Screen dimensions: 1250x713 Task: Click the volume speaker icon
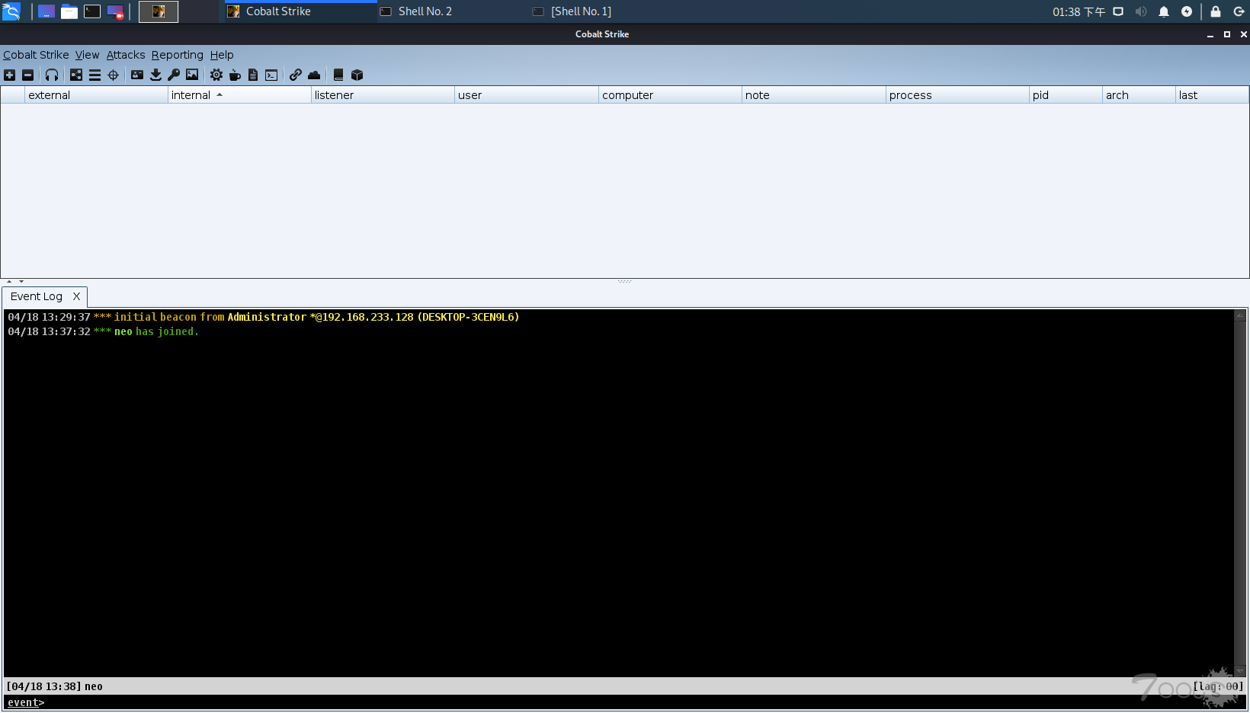[x=1141, y=11]
